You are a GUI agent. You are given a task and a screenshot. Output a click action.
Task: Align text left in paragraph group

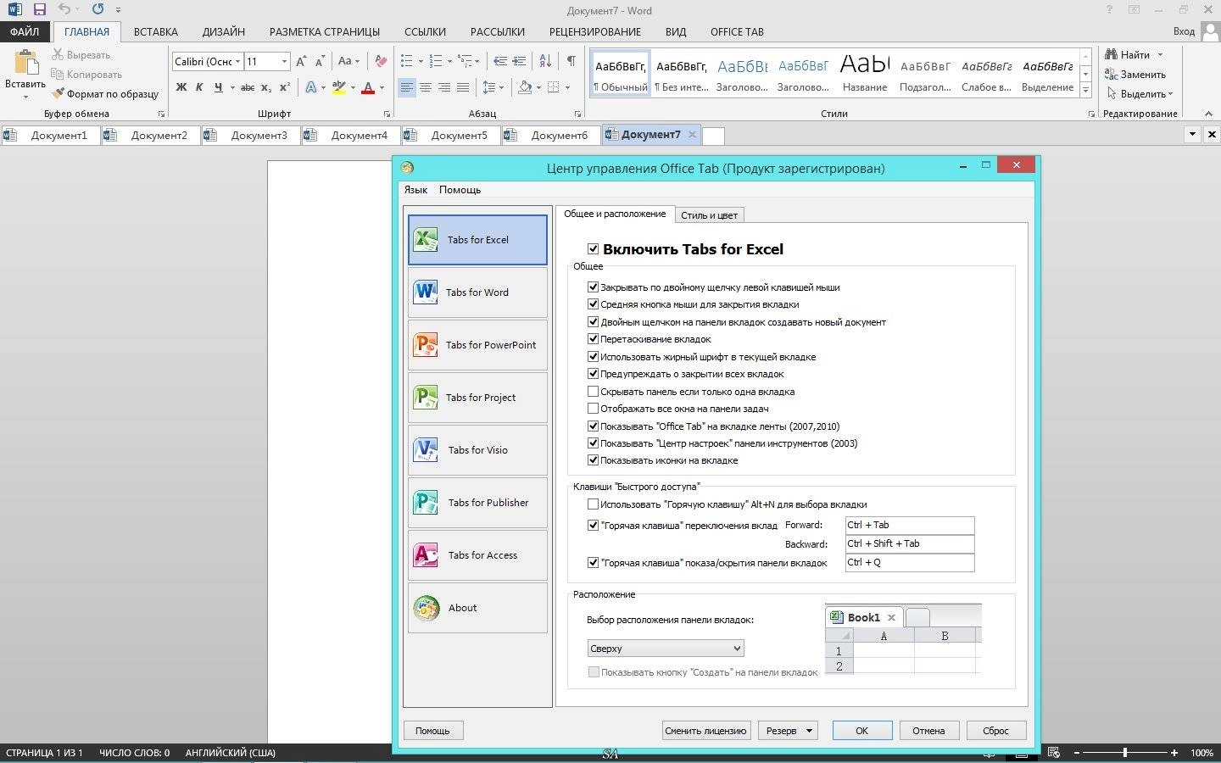[x=407, y=87]
